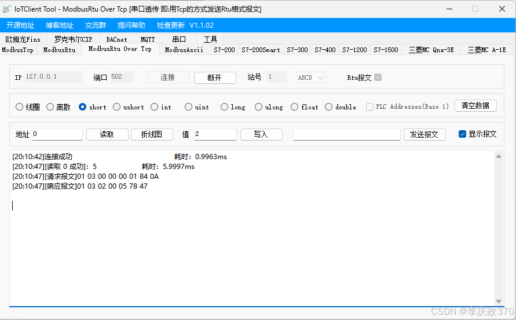The width and height of the screenshot is (516, 320).
Task: Switch to the ModbusTcp tab
Action: [18, 50]
